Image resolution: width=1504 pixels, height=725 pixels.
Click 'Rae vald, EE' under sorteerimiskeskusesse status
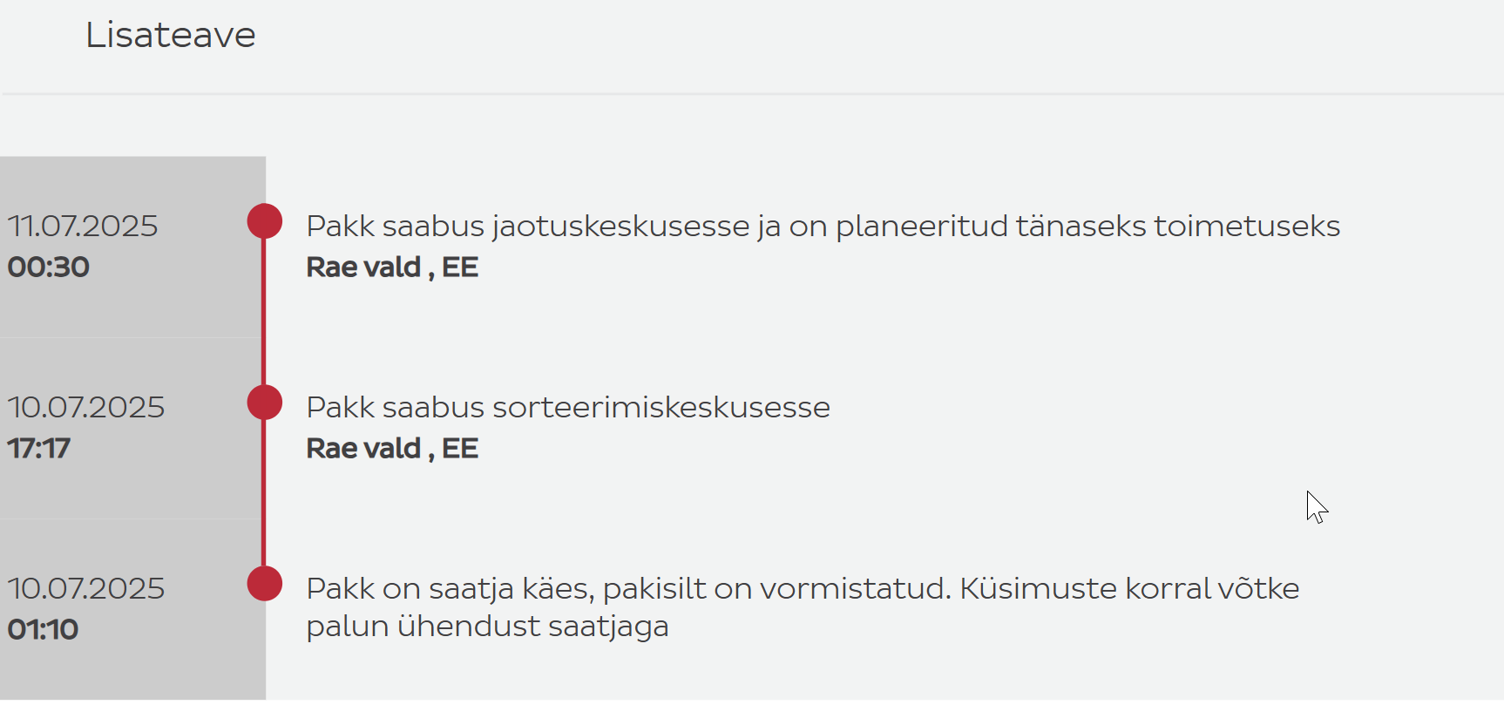pos(392,448)
